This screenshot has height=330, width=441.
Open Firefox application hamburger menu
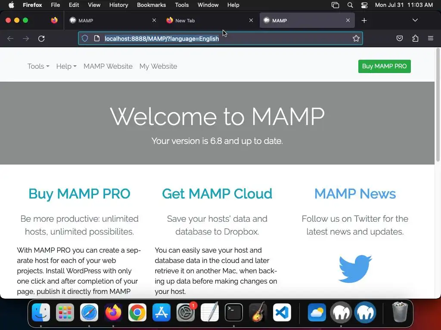point(431,38)
